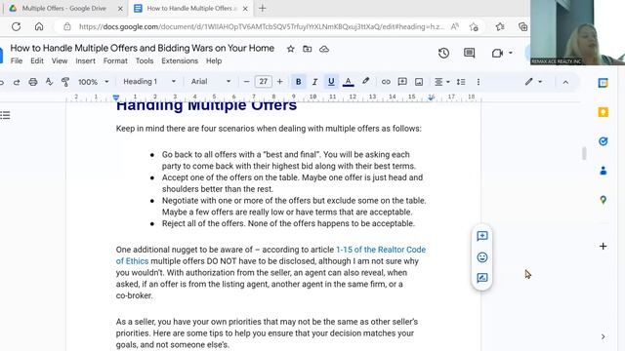Open version history clock icon
Screen dimensions: 625x351
point(443,53)
